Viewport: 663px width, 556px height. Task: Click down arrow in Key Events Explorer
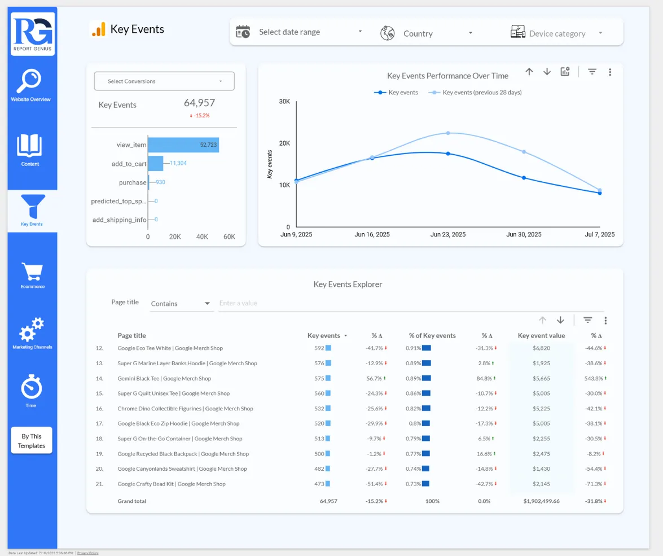tap(560, 320)
